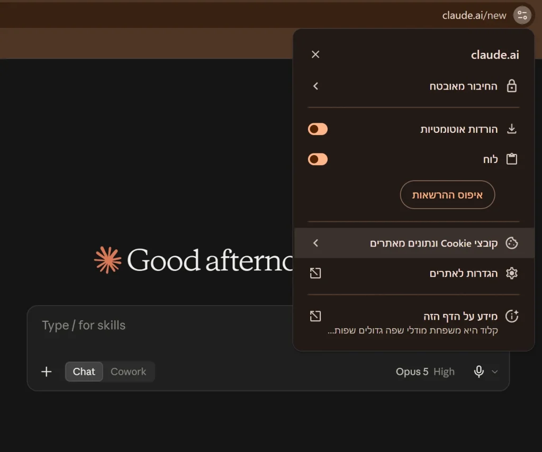Click the download icon next to הורדות אוטומטיות
Viewport: 542px width, 452px height.
pyautogui.click(x=512, y=129)
